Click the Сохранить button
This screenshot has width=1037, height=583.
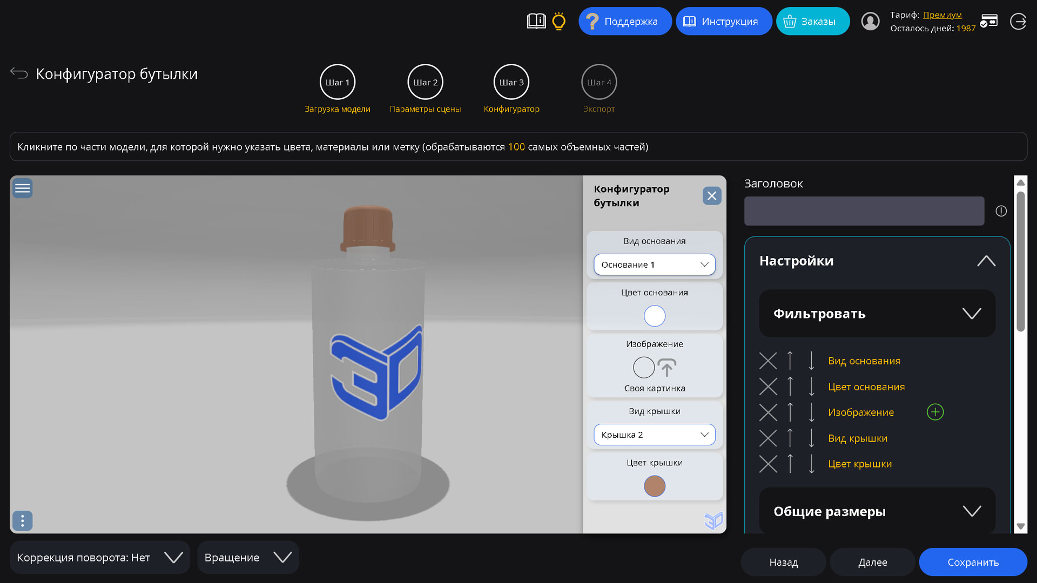click(x=973, y=562)
